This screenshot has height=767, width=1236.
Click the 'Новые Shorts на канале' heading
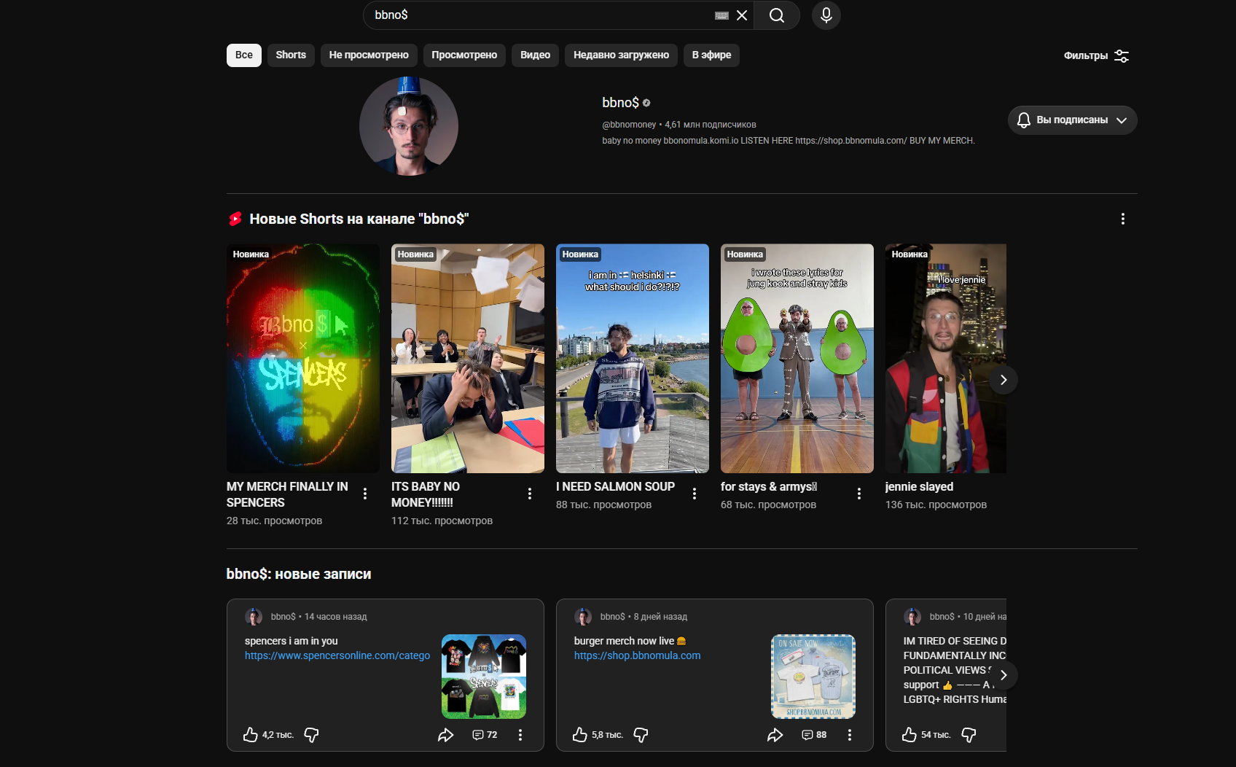(359, 219)
